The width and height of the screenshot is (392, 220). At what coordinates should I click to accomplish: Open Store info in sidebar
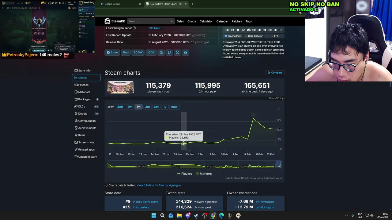point(86,71)
